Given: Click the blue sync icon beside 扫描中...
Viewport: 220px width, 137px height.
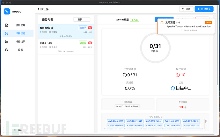Looking at the screenshot, I should (173, 88).
